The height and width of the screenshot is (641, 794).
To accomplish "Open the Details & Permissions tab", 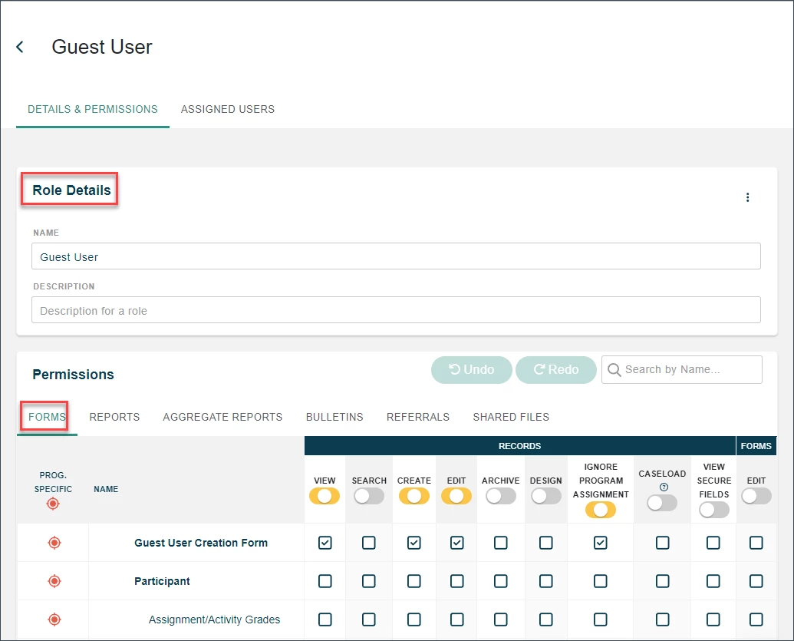I will coord(93,109).
